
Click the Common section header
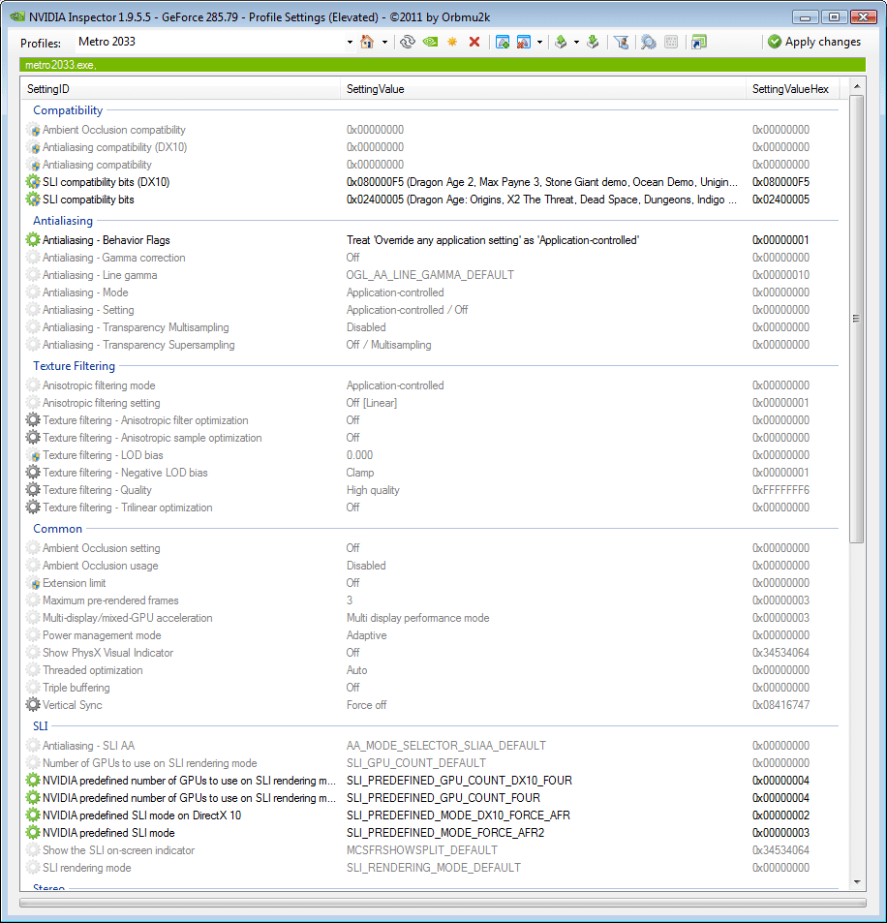[x=58, y=529]
